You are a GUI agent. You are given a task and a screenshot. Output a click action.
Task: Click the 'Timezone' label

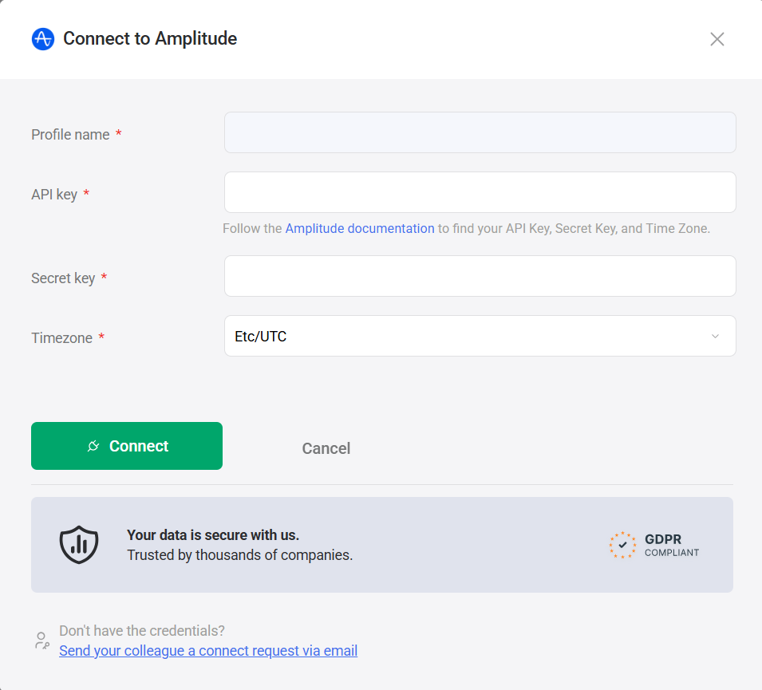tap(61, 337)
